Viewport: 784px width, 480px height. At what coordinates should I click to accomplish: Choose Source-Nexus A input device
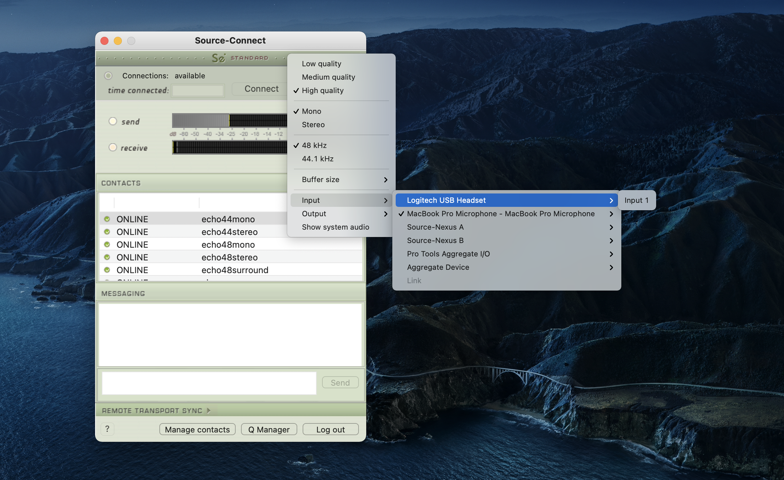(435, 227)
